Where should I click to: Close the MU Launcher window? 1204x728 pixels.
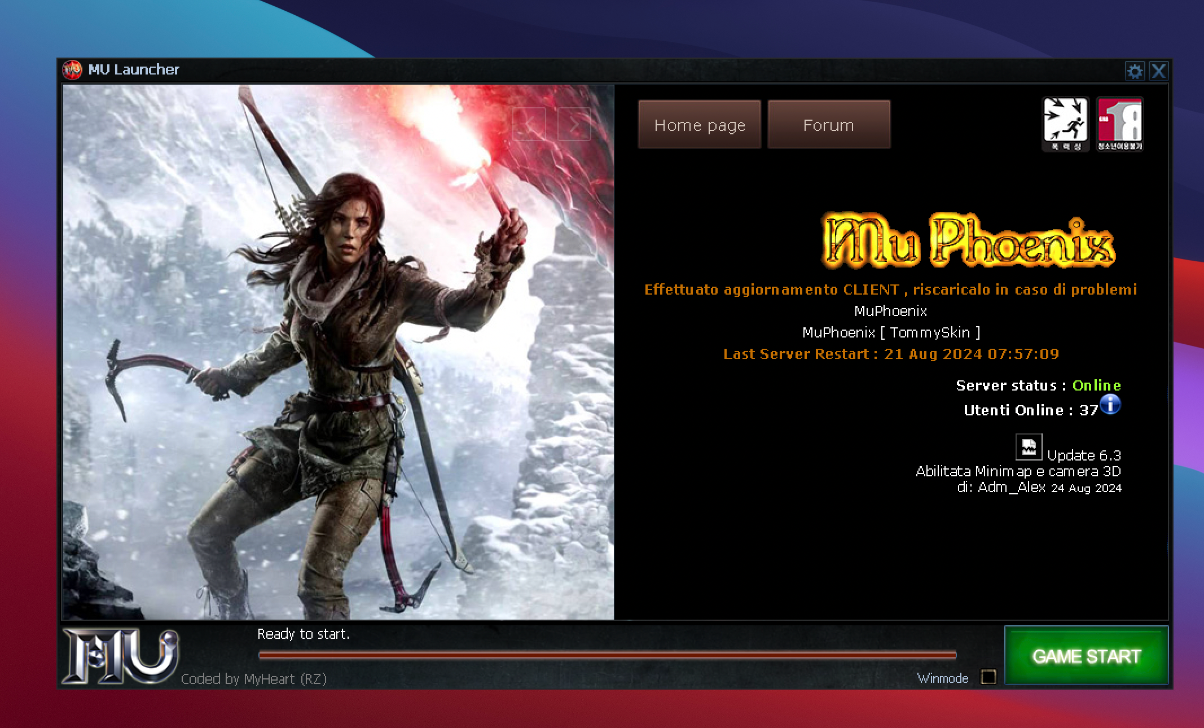pyautogui.click(x=1158, y=71)
